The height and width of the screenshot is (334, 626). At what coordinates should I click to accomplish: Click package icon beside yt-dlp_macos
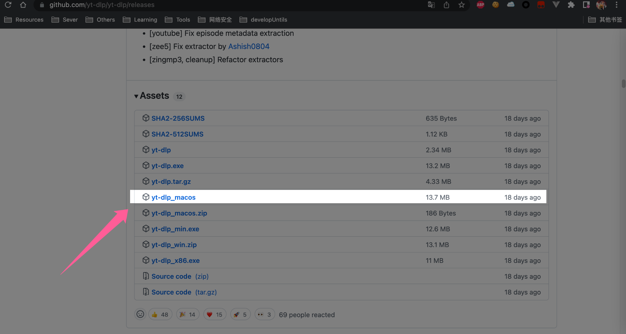tap(146, 197)
